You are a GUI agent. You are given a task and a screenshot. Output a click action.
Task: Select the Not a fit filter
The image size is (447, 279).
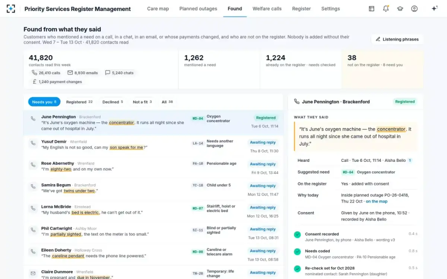[142, 102]
